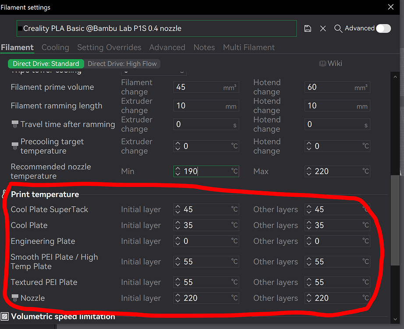Discard preset changes with the X icon beside save
The width and height of the screenshot is (404, 329).
[323, 29]
